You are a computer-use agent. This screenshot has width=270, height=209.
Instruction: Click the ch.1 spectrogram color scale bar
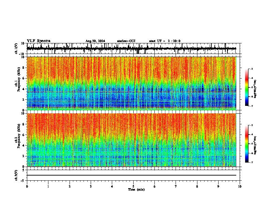pos(247,87)
